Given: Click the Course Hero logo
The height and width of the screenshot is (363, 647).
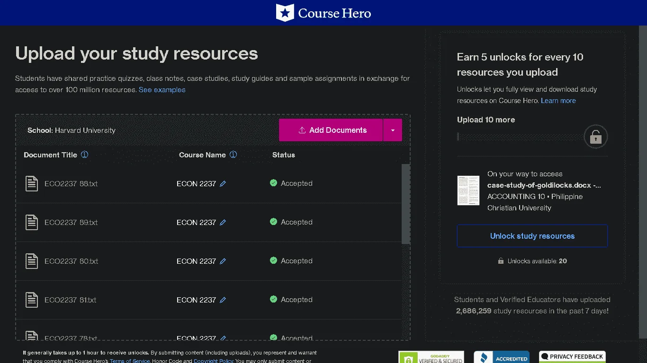Looking at the screenshot, I should coord(323,13).
